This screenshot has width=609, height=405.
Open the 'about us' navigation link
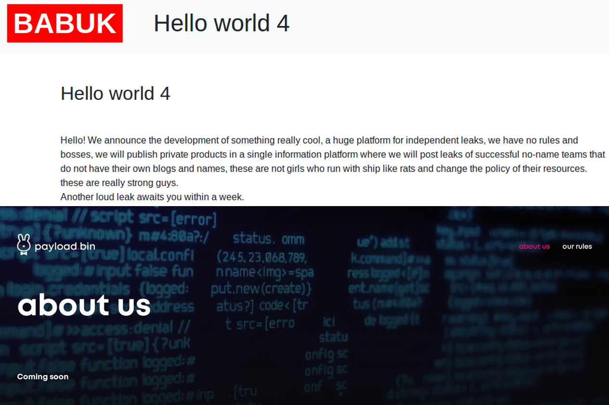pyautogui.click(x=534, y=246)
